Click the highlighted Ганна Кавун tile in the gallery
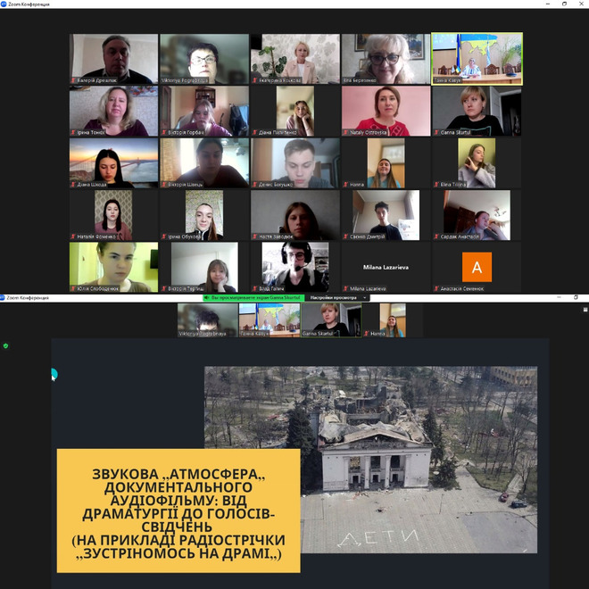The width and height of the screenshot is (589, 589). tap(477, 59)
